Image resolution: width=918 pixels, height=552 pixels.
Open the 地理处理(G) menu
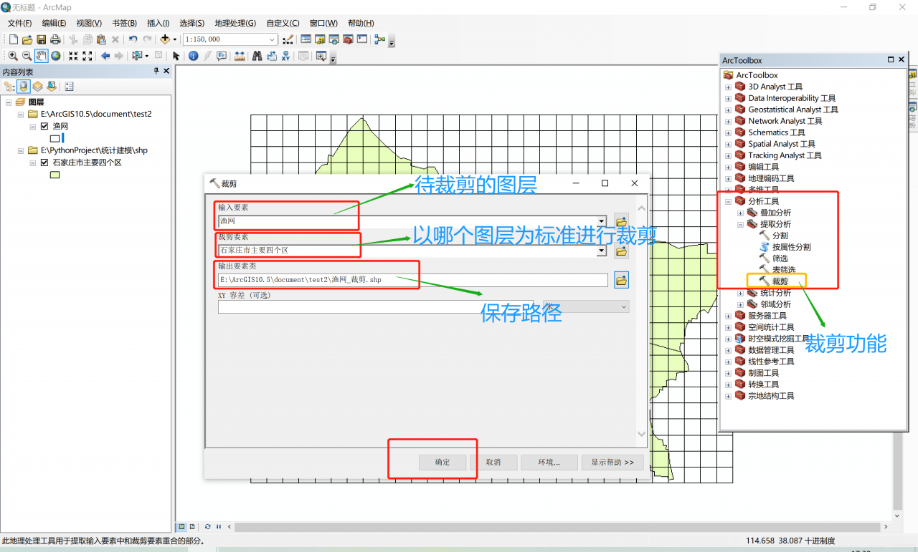click(x=235, y=23)
